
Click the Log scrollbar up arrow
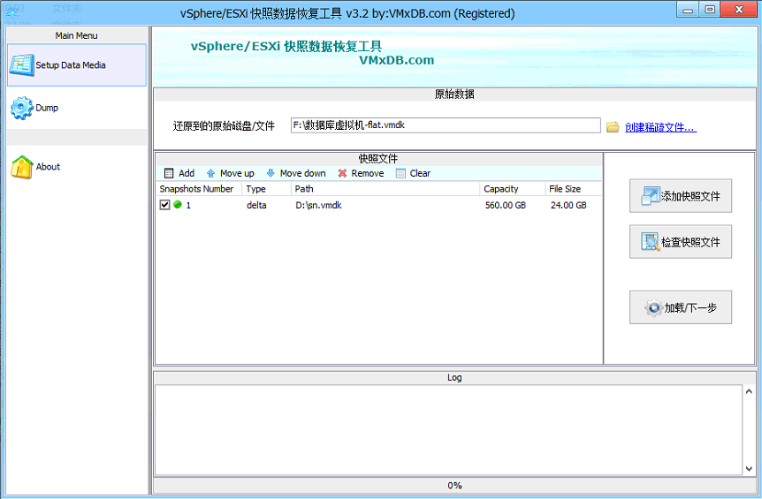coord(749,391)
